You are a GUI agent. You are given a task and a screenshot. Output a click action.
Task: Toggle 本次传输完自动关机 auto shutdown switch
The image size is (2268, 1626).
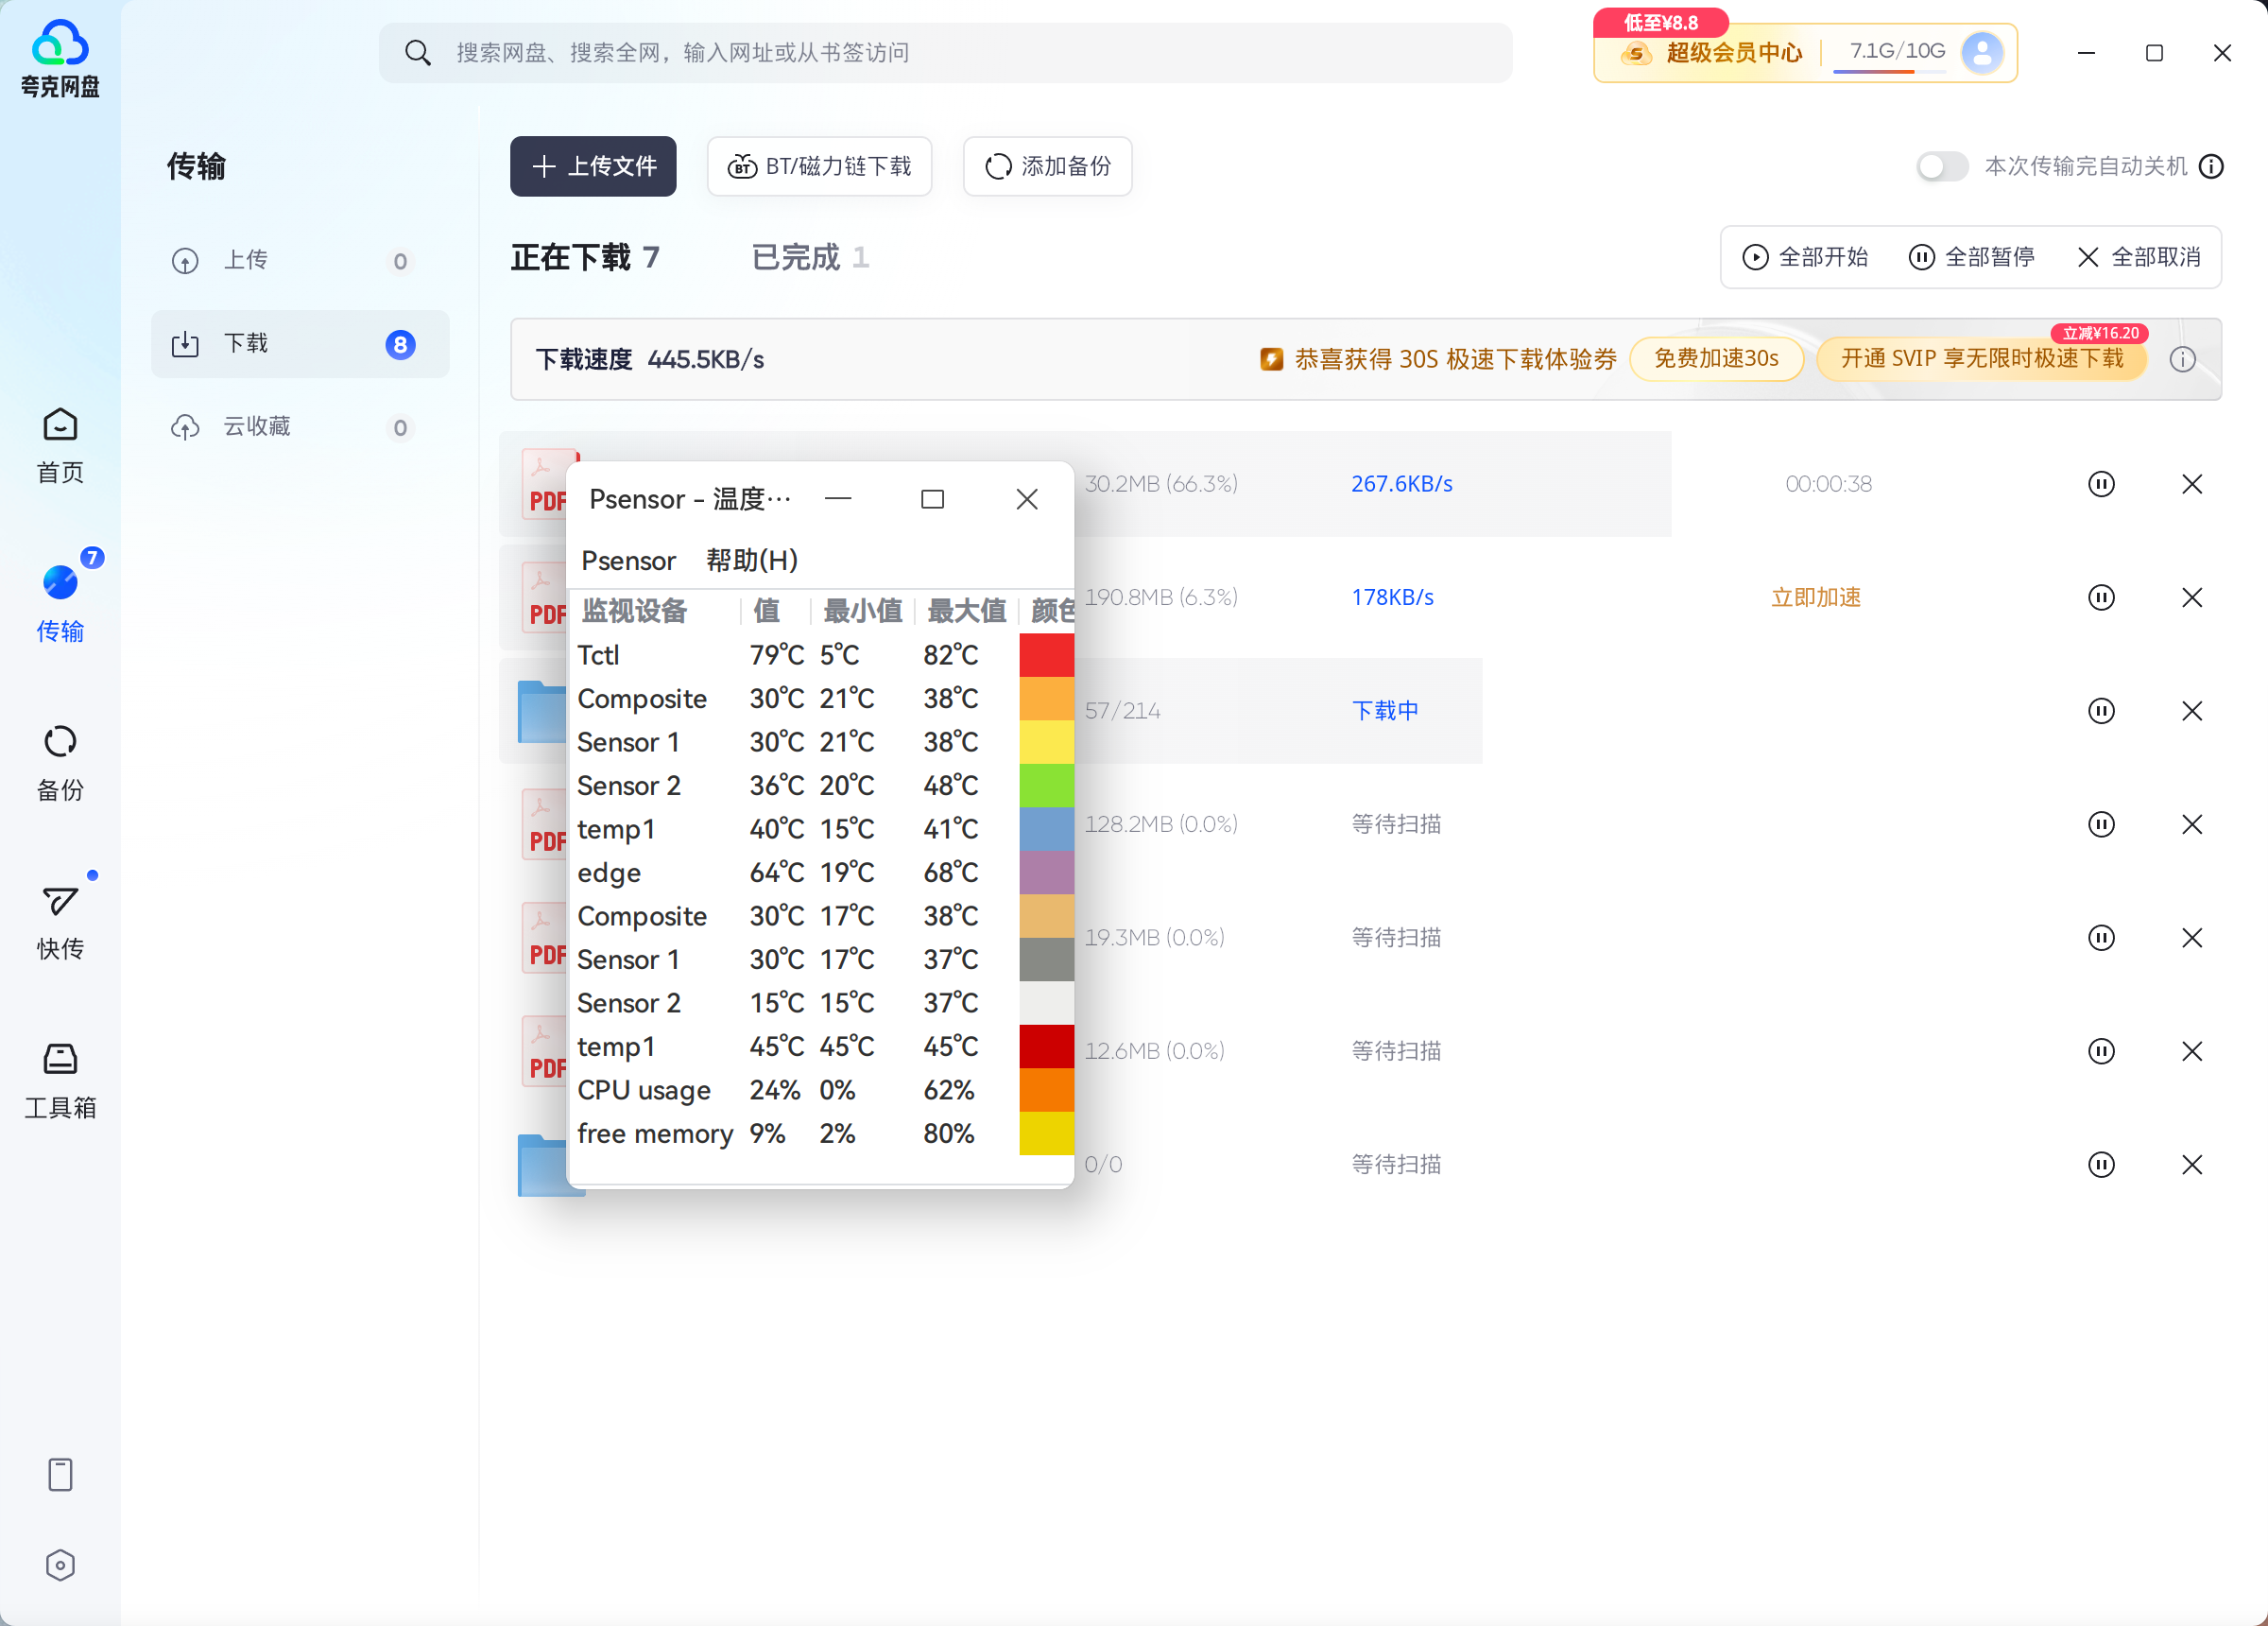[1941, 166]
